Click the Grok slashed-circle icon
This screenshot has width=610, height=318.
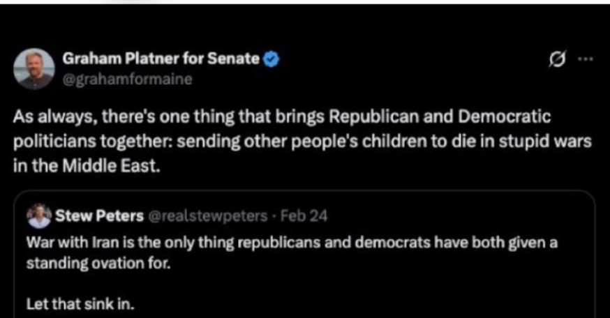tap(557, 59)
